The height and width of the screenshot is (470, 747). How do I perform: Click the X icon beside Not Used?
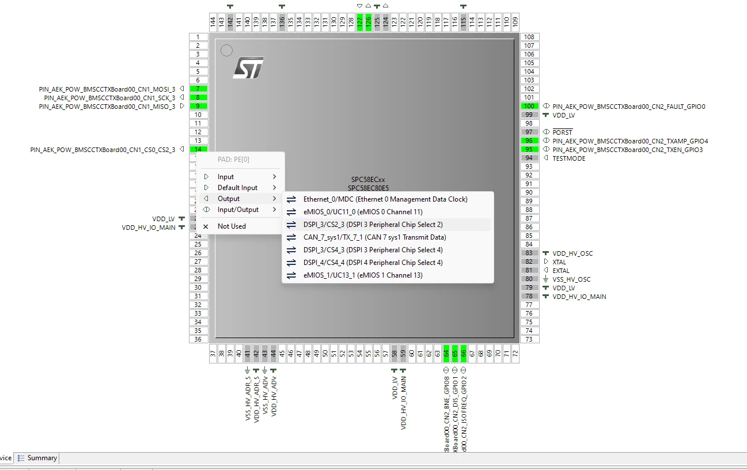[206, 226]
